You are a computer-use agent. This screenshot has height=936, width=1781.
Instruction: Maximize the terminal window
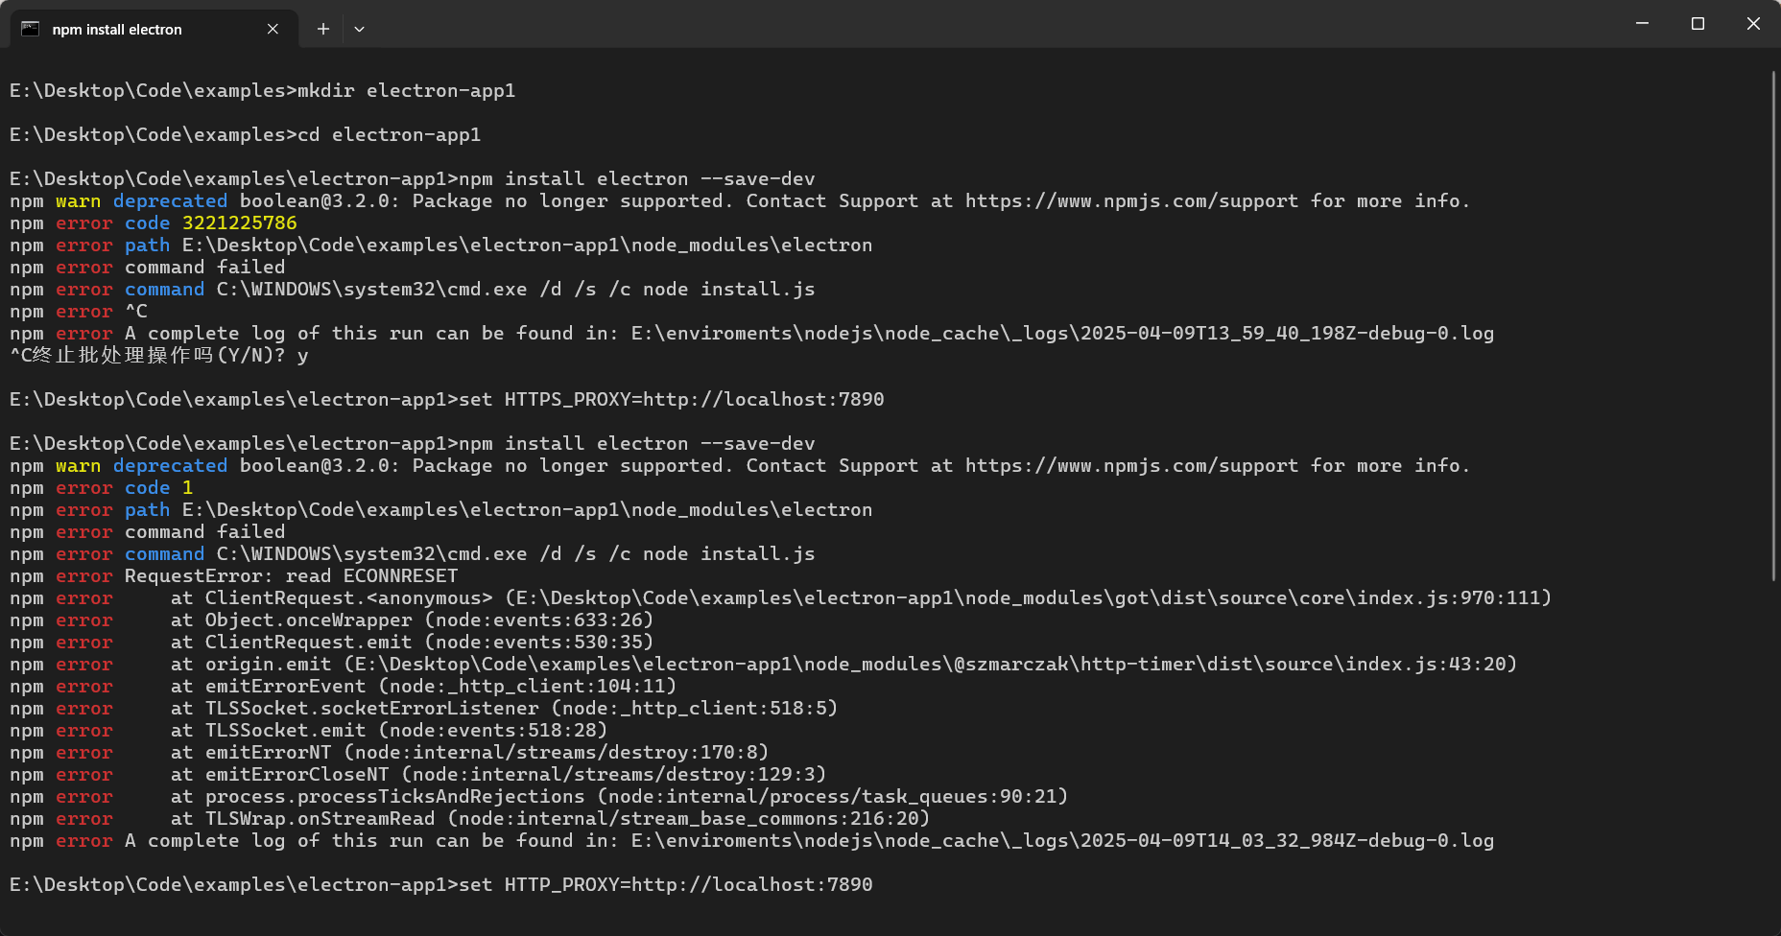point(1698,23)
